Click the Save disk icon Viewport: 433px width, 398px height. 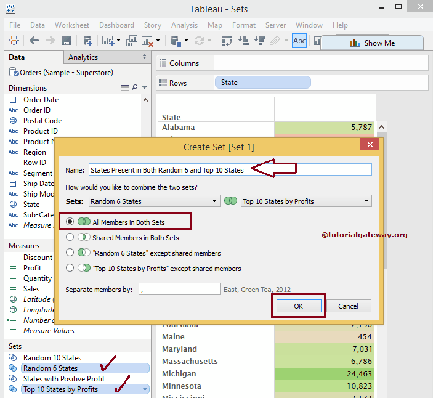click(x=67, y=41)
